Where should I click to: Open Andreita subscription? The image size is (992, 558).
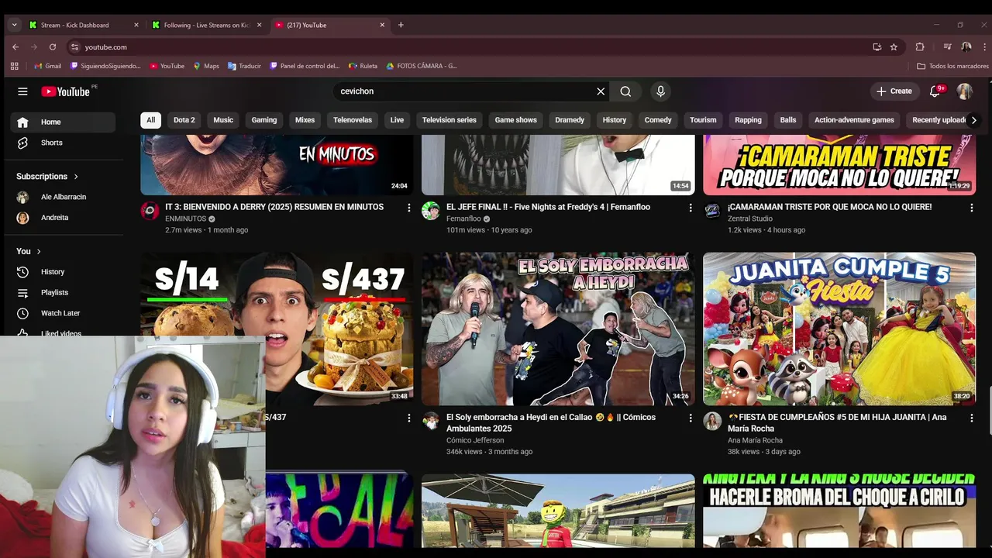tap(63, 218)
